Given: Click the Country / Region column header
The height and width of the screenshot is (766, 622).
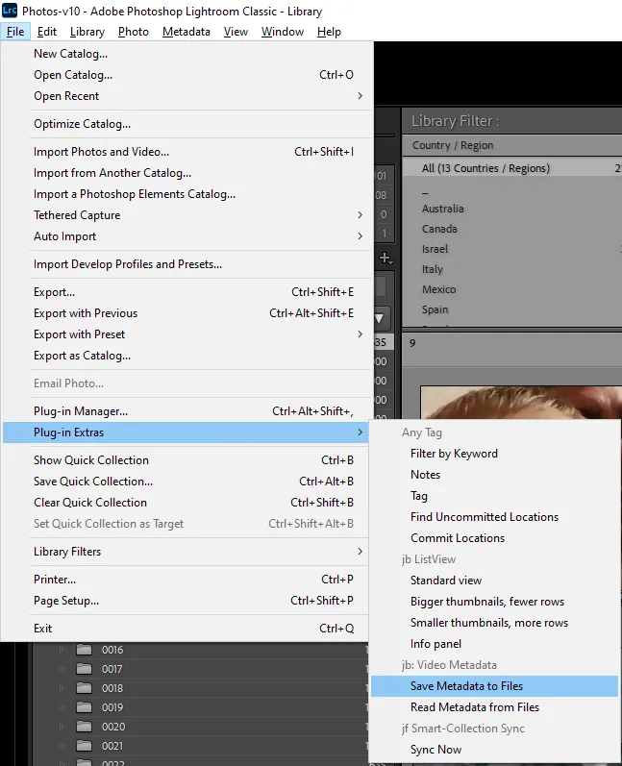Looking at the screenshot, I should coord(453,145).
